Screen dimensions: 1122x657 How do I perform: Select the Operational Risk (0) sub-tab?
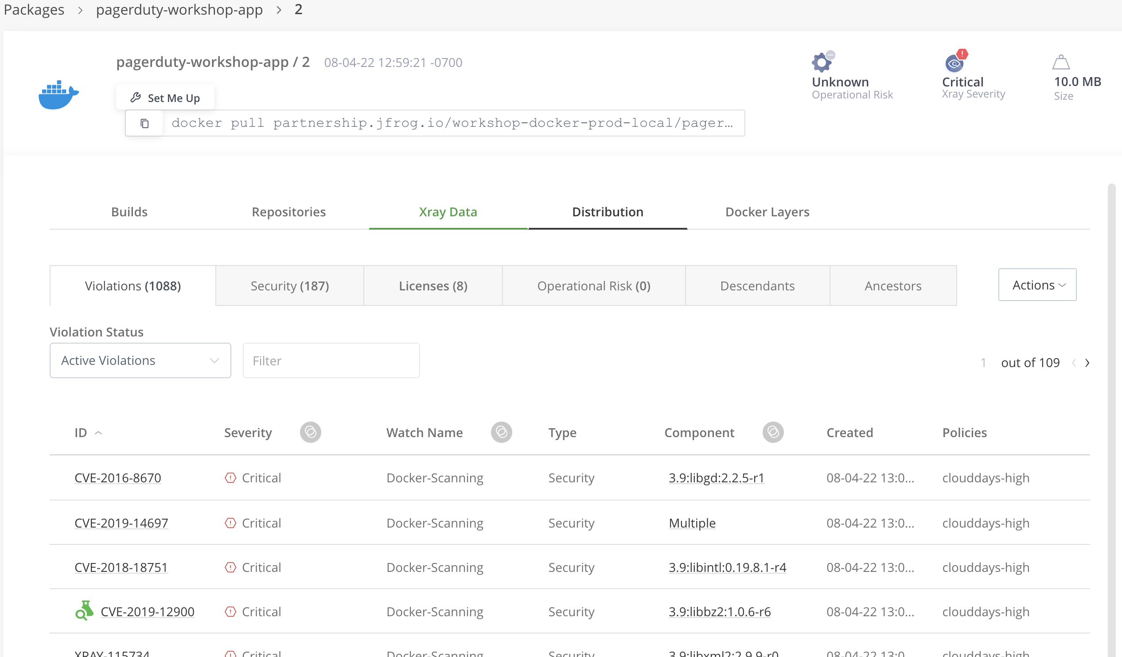pos(593,285)
